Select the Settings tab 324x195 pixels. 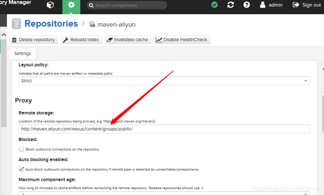(23, 54)
